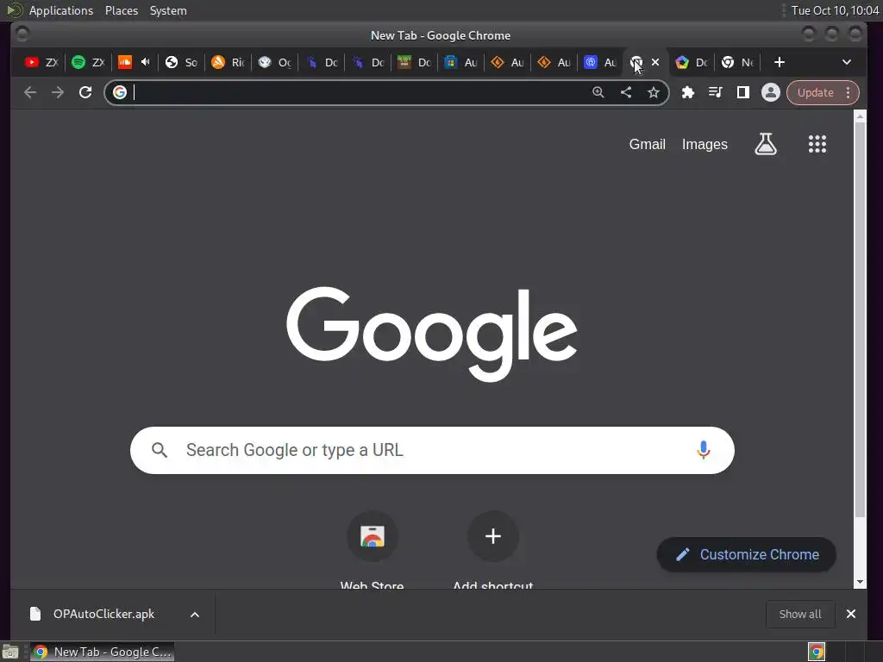The width and height of the screenshot is (883, 662).
Task: Click the Chrome tray icon at bottom-right panel
Action: pyautogui.click(x=816, y=652)
